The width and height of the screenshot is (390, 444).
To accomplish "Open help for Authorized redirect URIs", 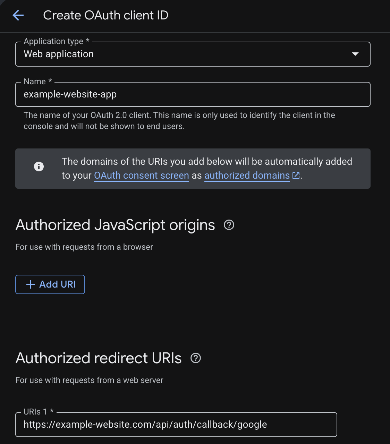I will point(196,358).
